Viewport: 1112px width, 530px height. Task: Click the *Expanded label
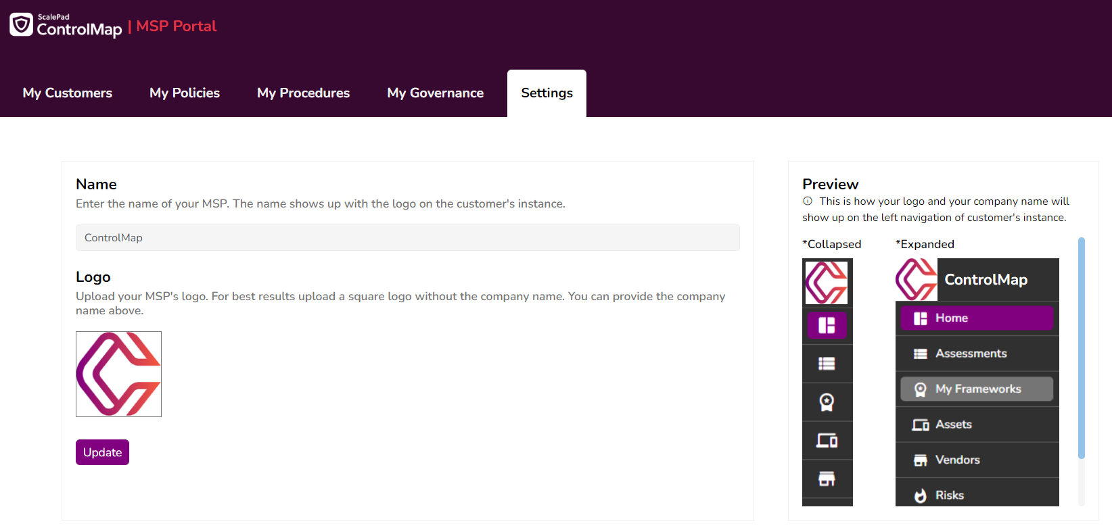[925, 244]
